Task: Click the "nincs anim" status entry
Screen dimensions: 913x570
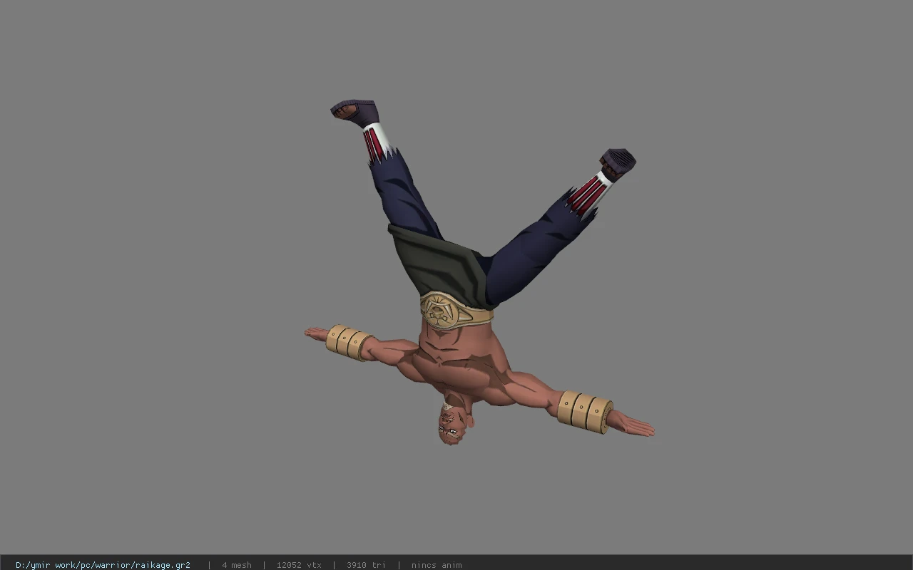Action: coord(437,565)
